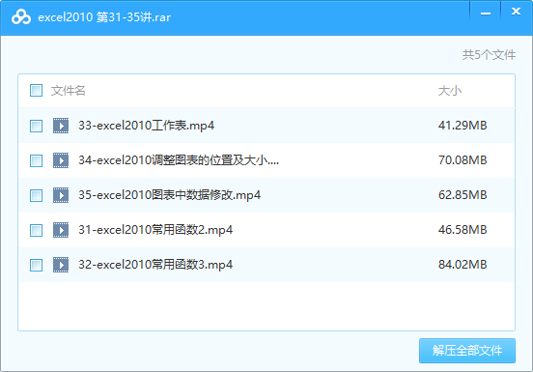Check the box for 33-excel2010工作表.mp4
533x372 pixels.
(36, 126)
